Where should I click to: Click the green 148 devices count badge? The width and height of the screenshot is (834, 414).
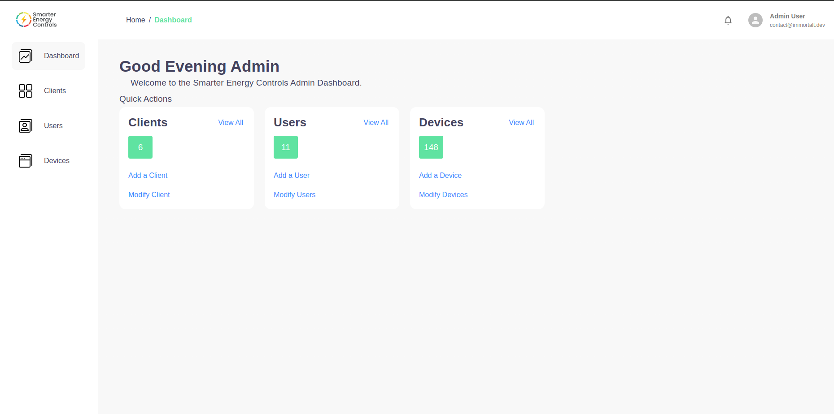pos(431,147)
